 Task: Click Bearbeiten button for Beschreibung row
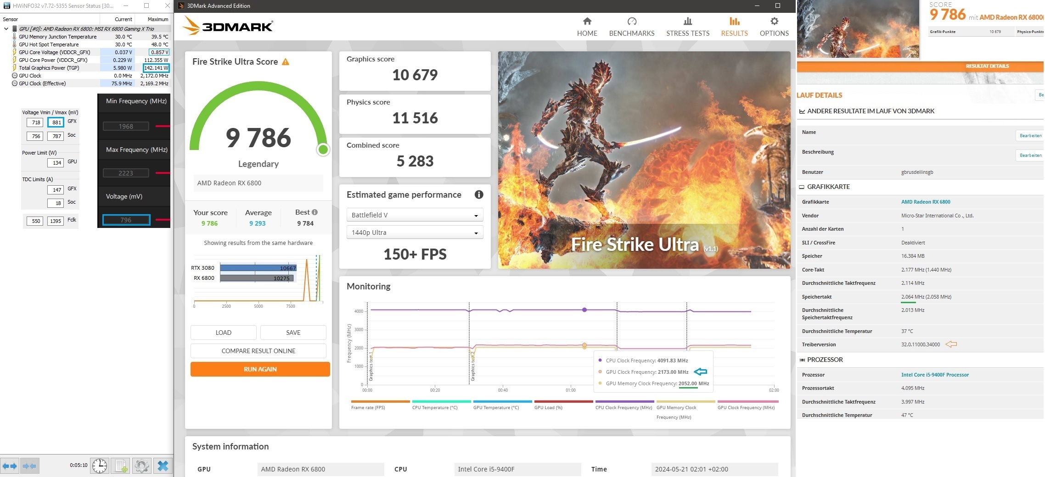(x=1030, y=155)
